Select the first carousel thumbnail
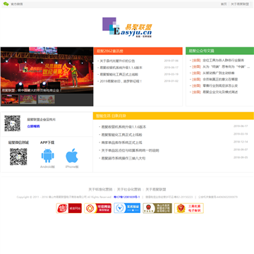 tap(10, 99)
